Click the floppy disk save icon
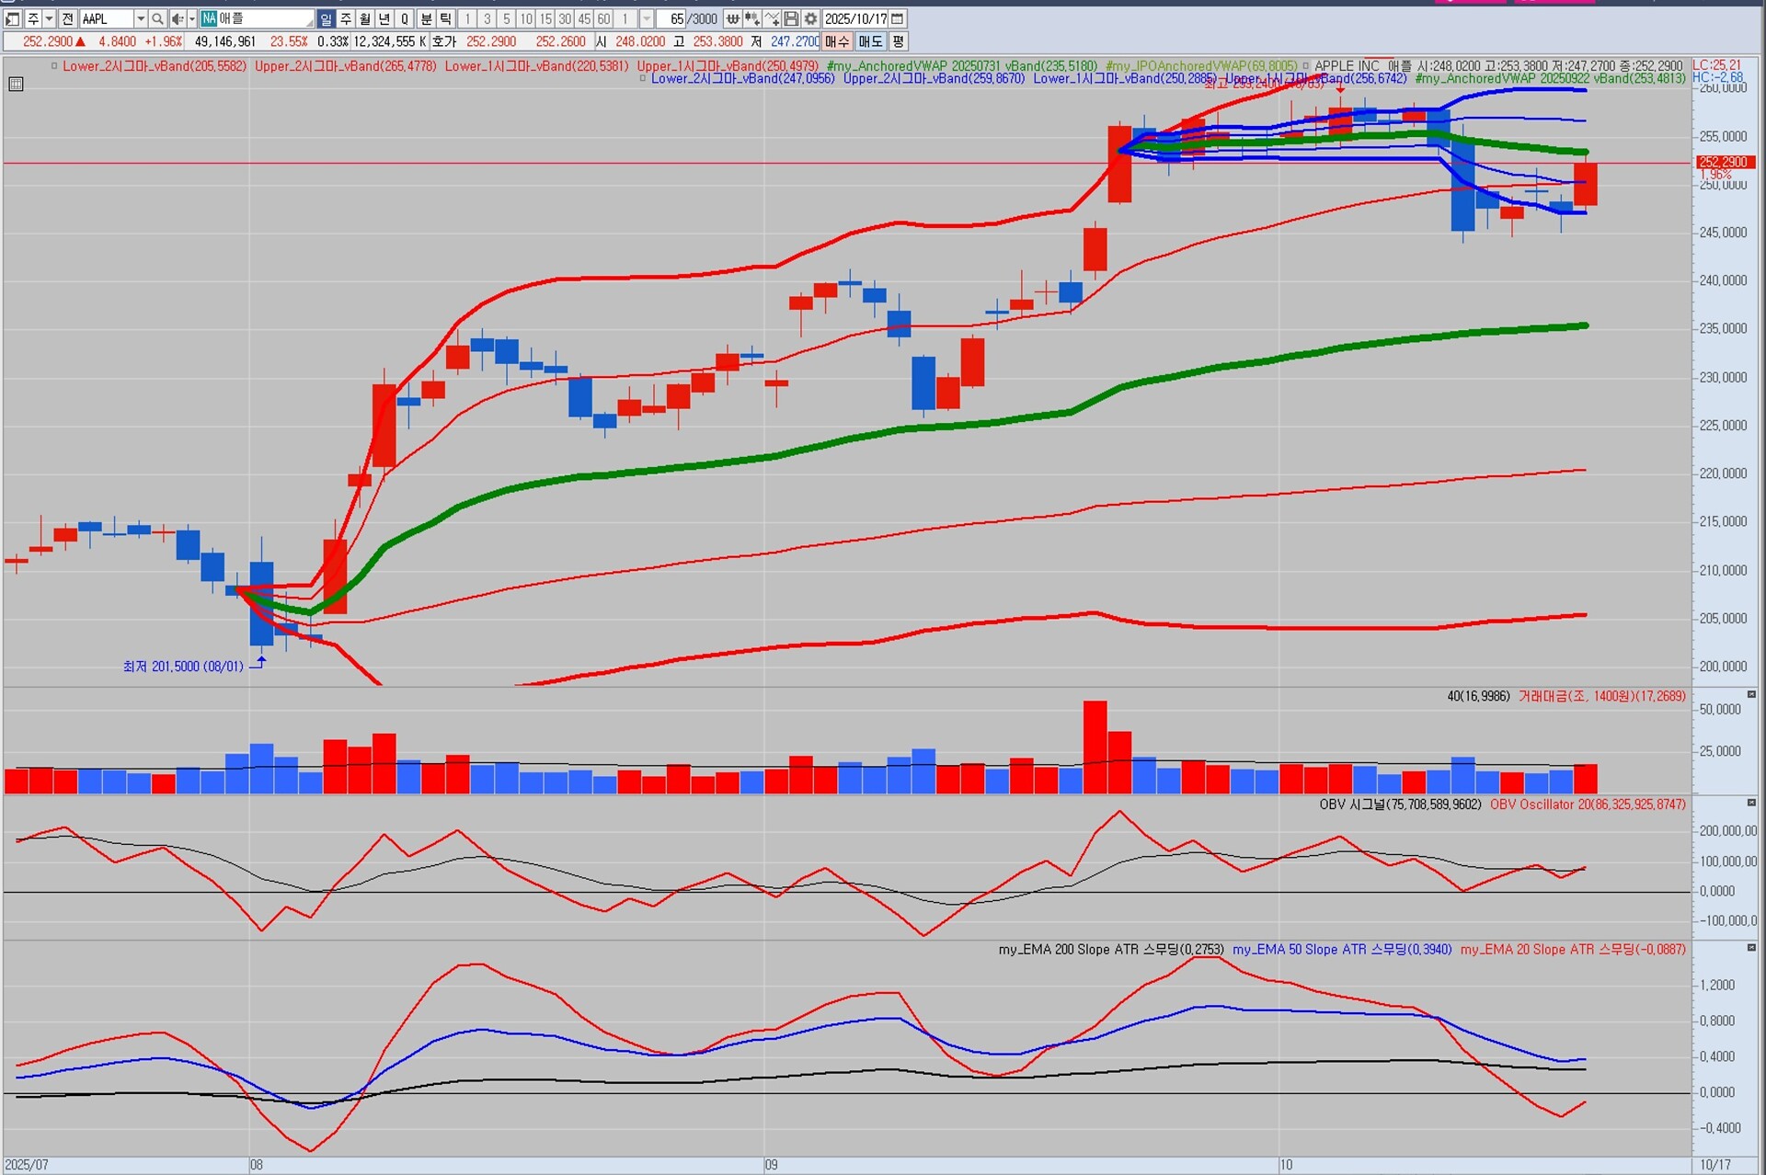Viewport: 1766px width, 1175px height. click(x=791, y=18)
